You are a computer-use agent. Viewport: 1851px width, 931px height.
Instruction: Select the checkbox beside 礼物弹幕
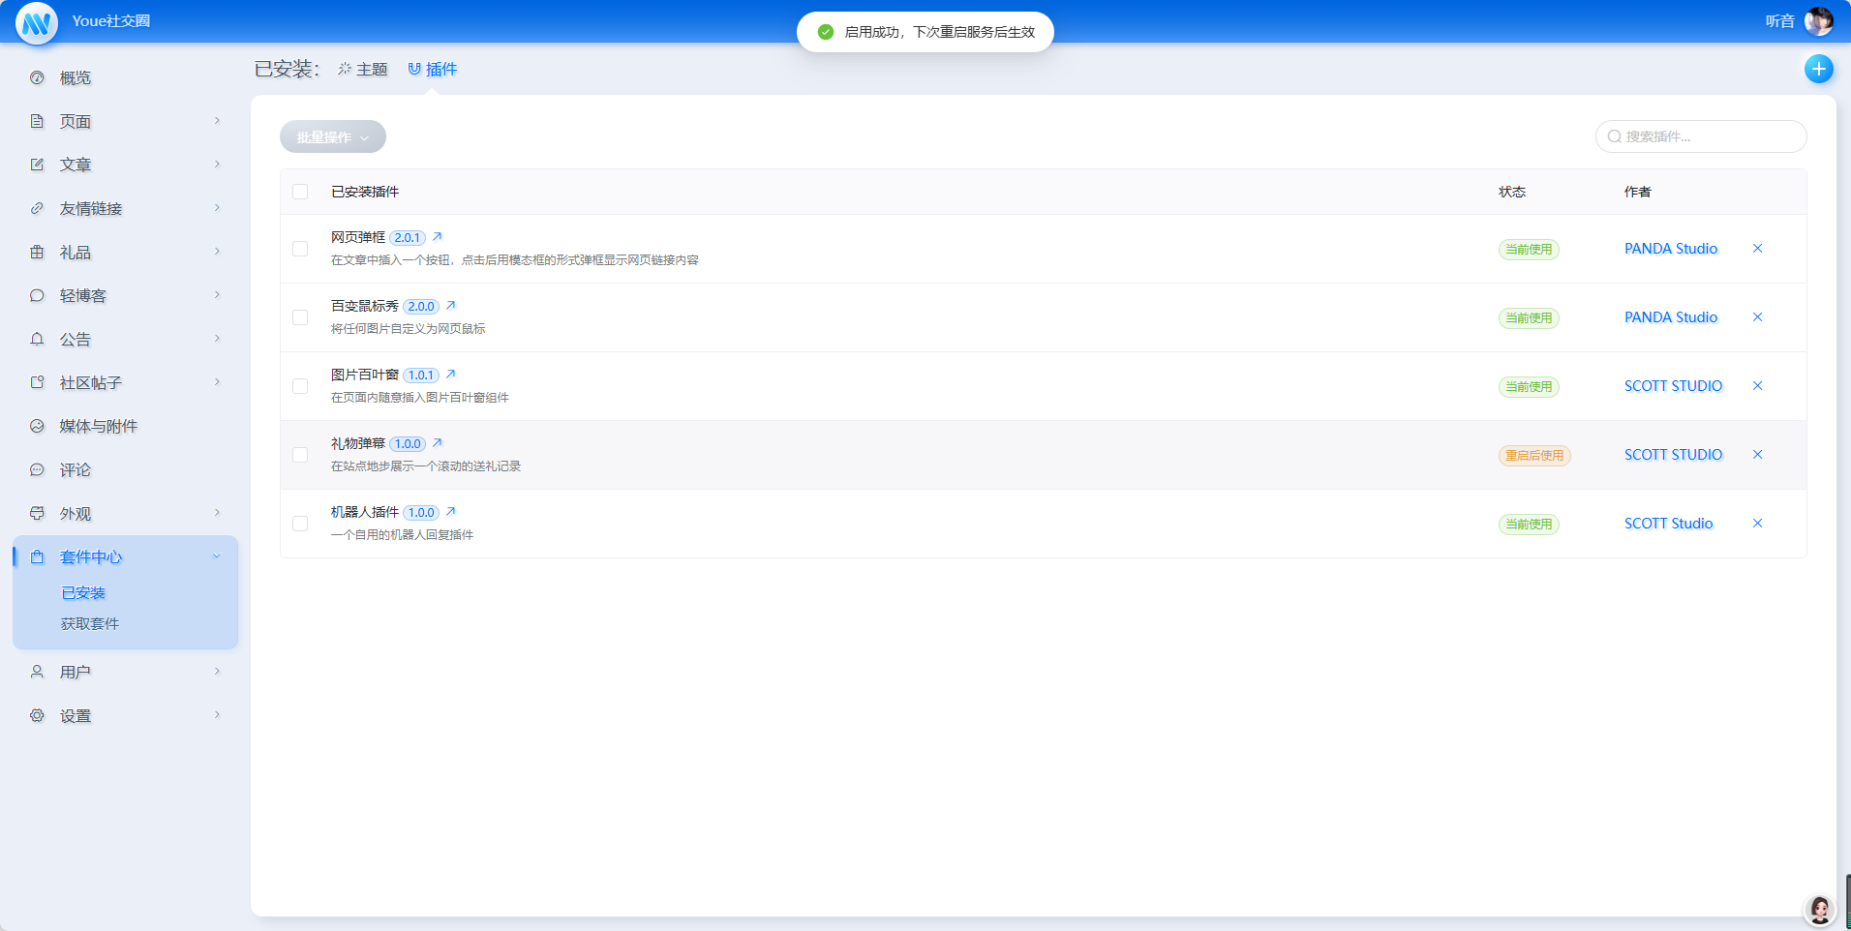[300, 455]
